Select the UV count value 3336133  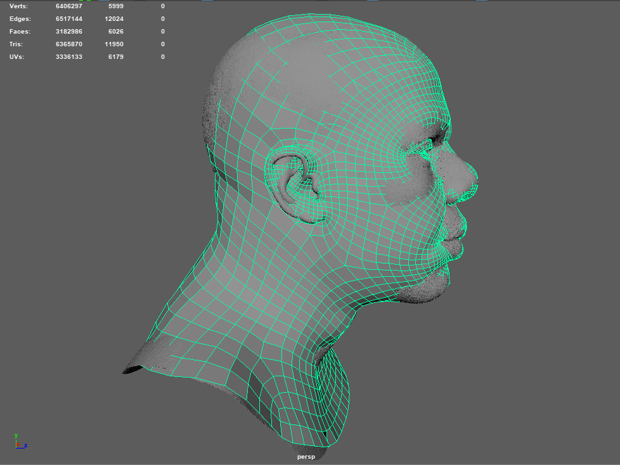tap(69, 57)
